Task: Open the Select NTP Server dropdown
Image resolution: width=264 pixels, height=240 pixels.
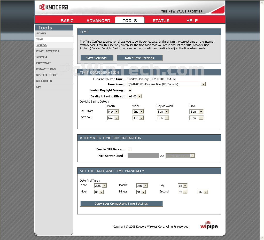Action: [180, 156]
